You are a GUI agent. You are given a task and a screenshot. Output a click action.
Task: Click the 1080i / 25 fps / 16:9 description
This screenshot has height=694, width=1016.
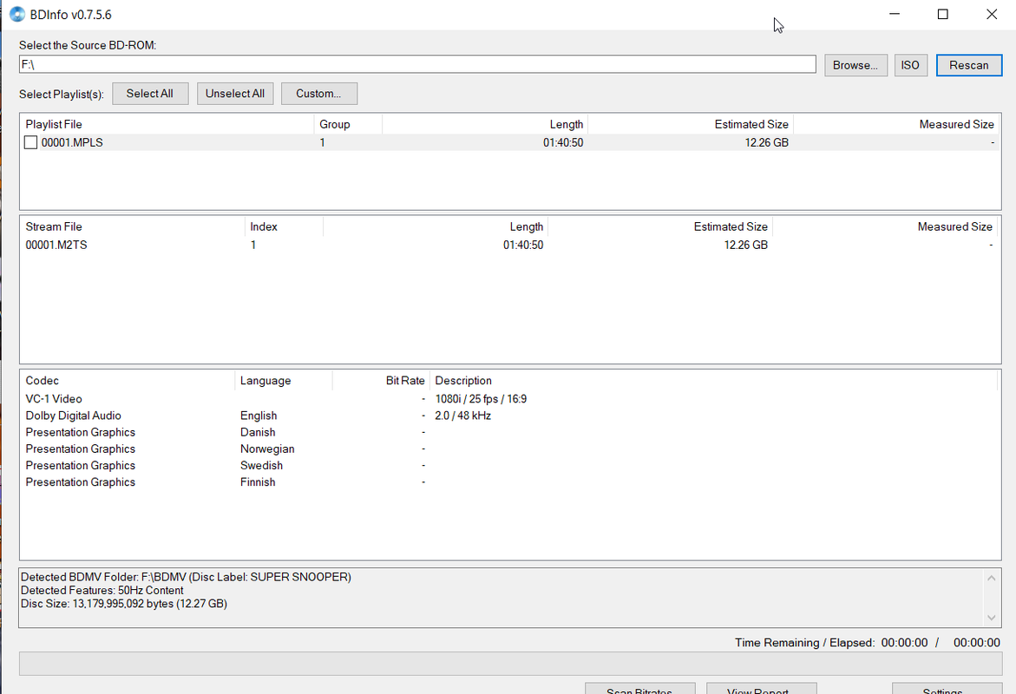pyautogui.click(x=481, y=399)
